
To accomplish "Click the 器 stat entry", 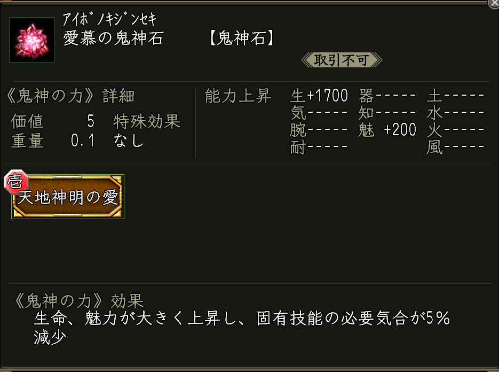I will tap(387, 96).
